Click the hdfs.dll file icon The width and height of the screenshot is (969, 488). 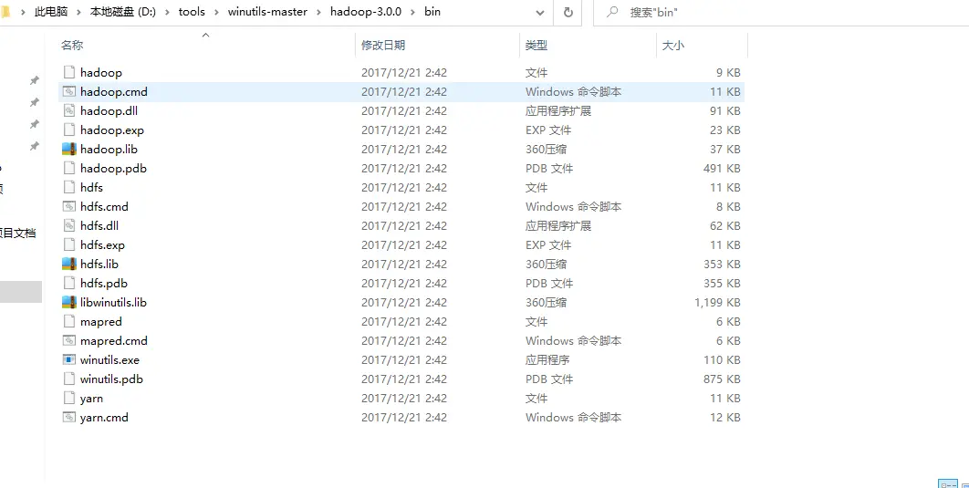pyautogui.click(x=69, y=226)
